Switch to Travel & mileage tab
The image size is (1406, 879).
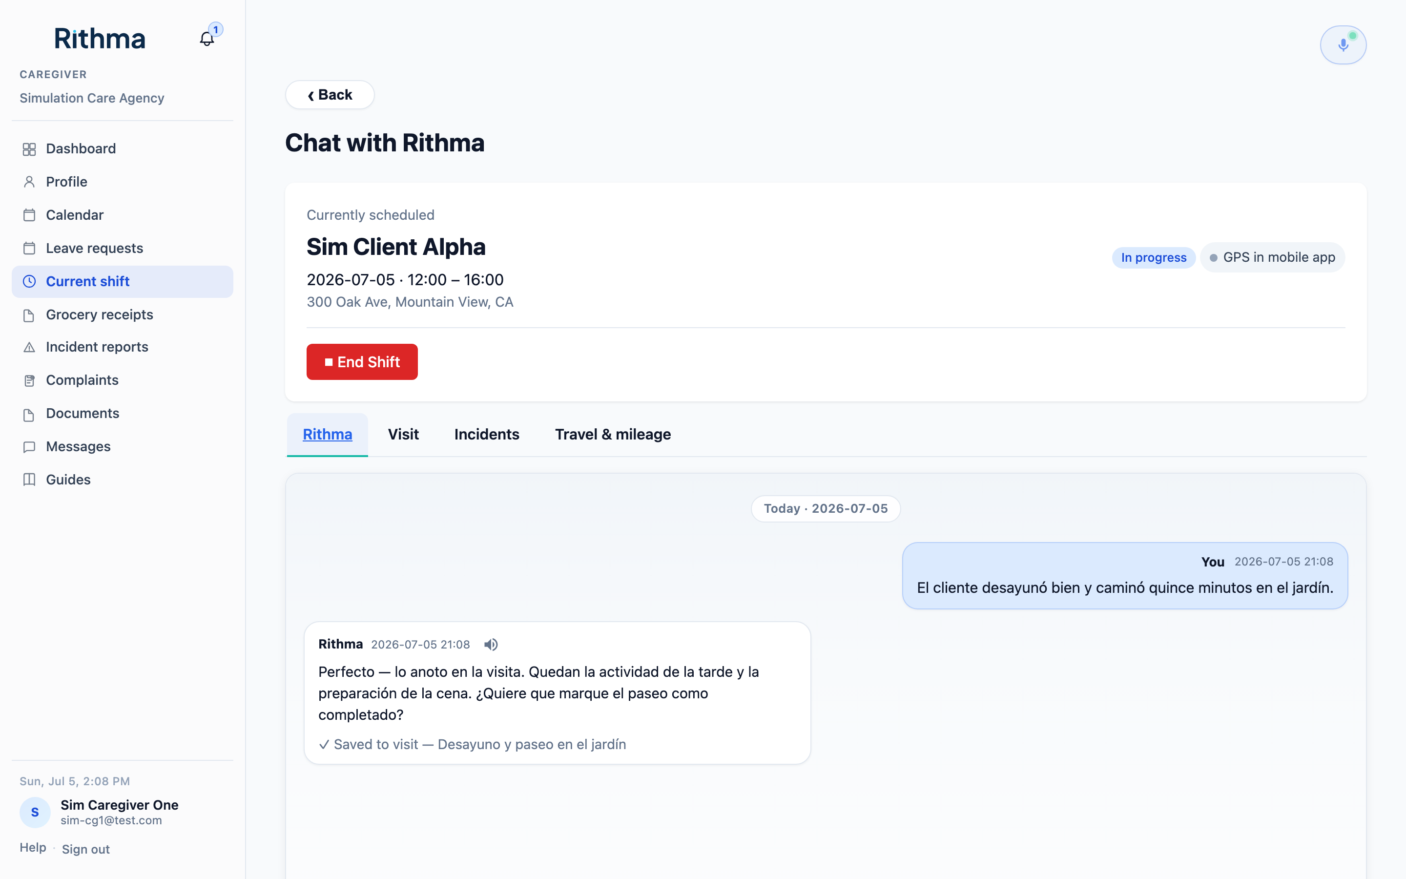(x=613, y=434)
